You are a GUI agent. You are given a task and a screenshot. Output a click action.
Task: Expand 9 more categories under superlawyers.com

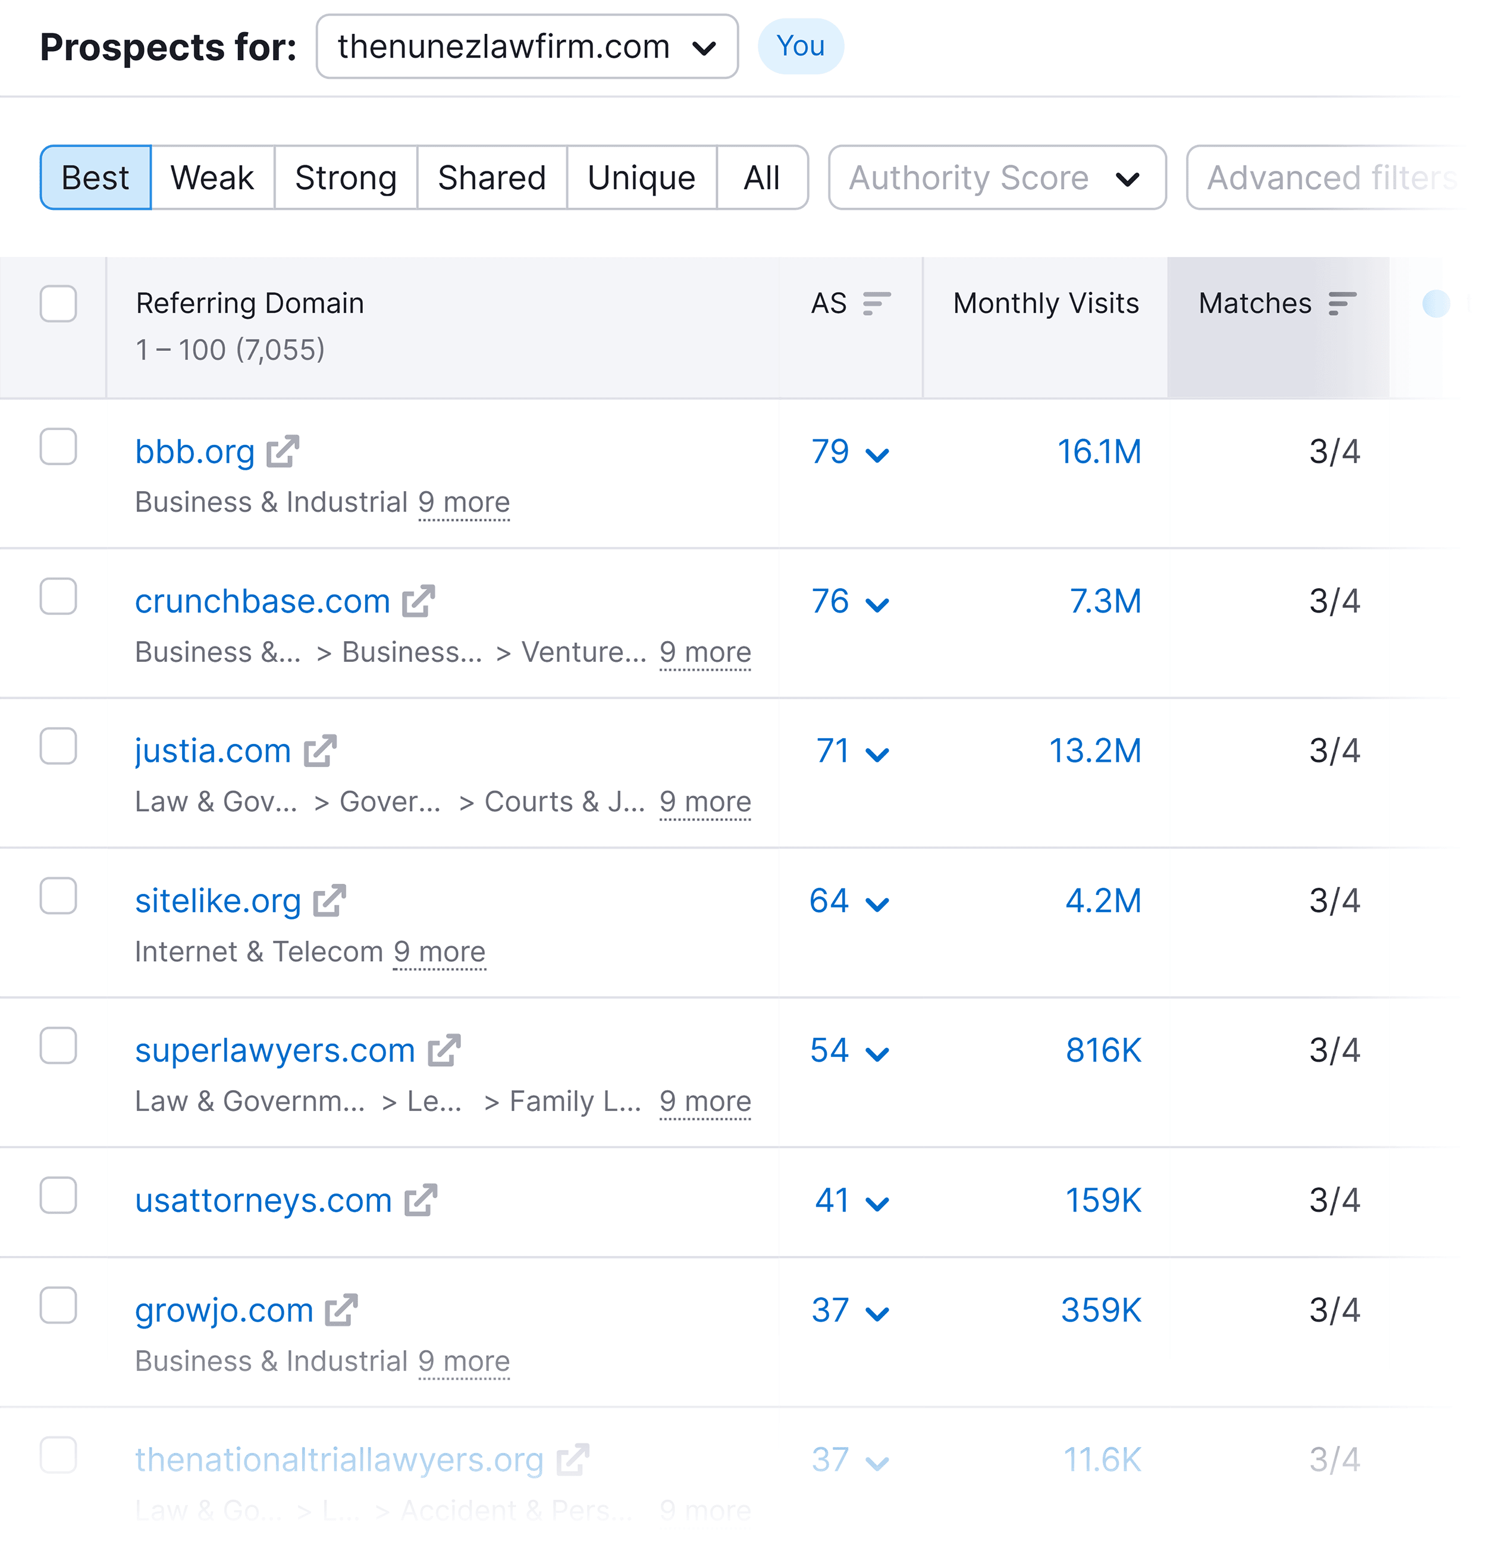click(x=705, y=1100)
